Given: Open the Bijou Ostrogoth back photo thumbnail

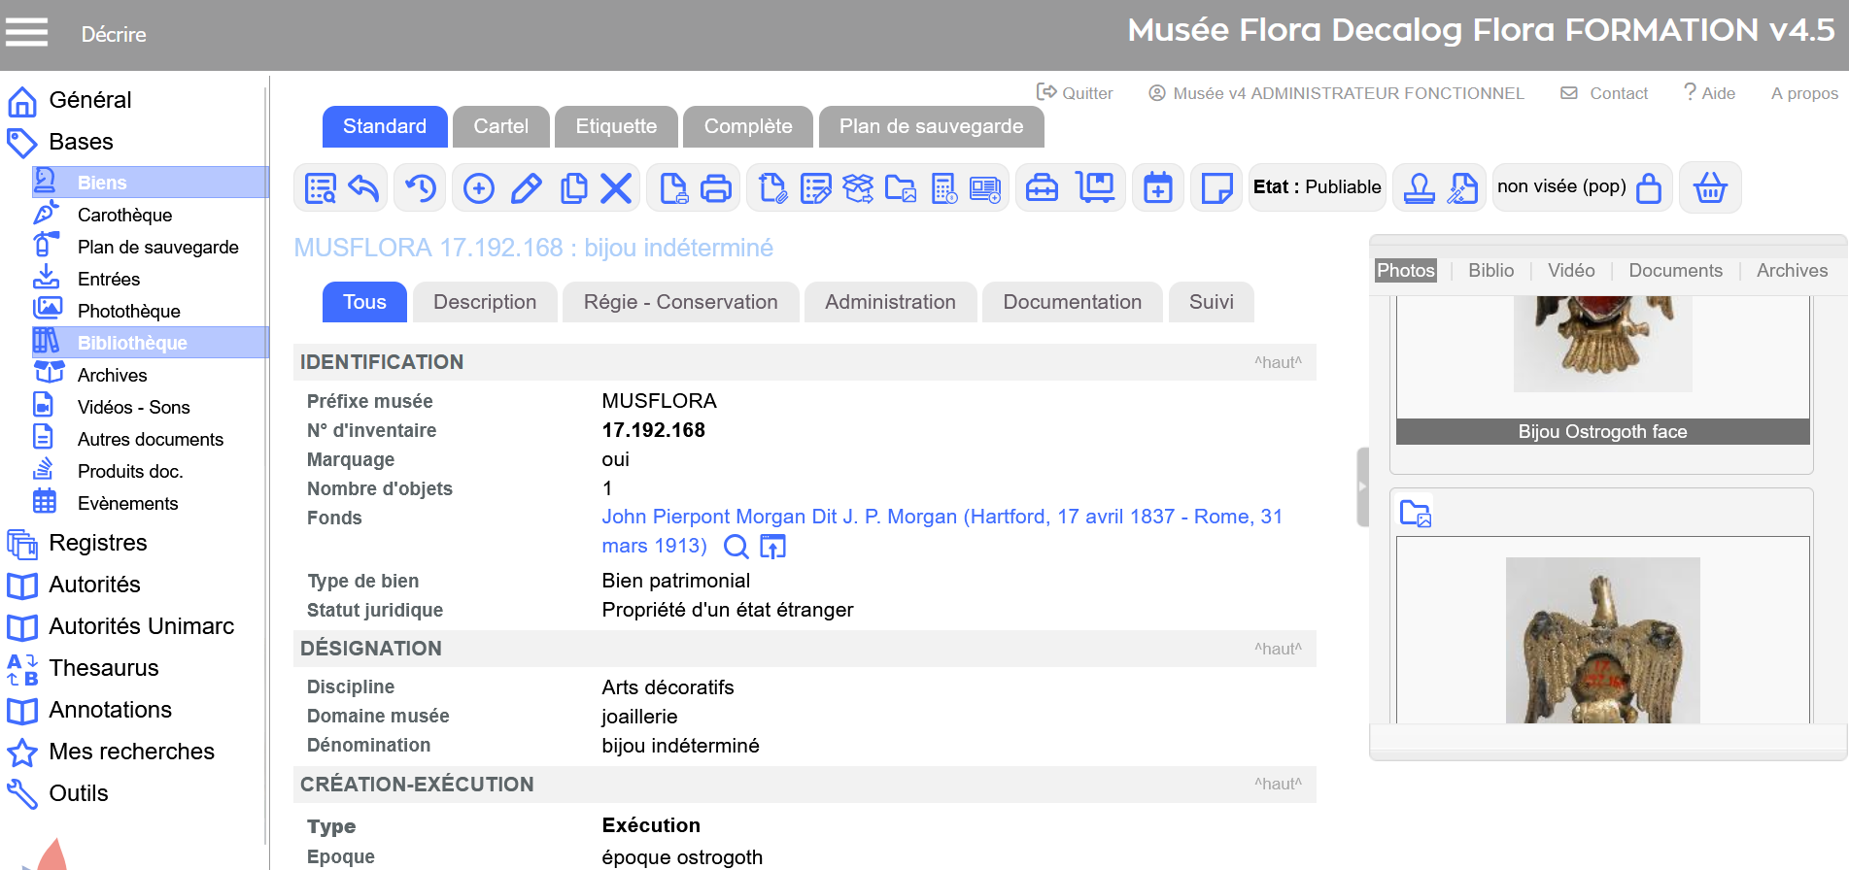Looking at the screenshot, I should pyautogui.click(x=1602, y=639).
